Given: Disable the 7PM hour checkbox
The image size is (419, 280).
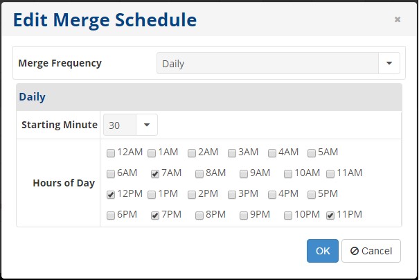Looking at the screenshot, I should pyautogui.click(x=155, y=216).
